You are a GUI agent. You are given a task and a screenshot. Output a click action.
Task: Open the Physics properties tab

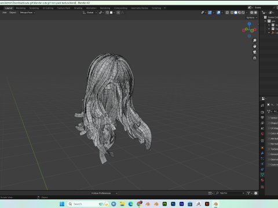click(262, 164)
